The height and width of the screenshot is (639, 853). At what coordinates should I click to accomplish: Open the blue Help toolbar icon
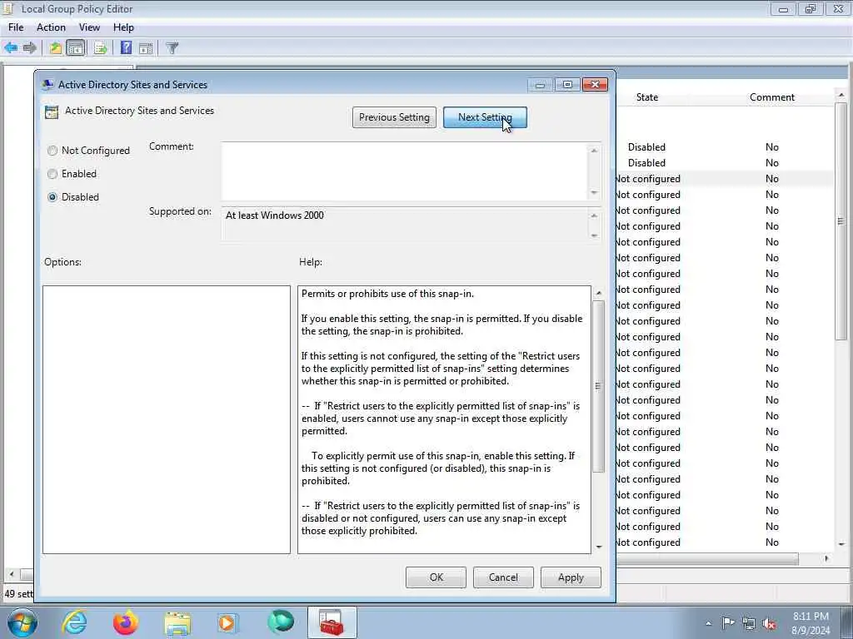[x=126, y=47]
